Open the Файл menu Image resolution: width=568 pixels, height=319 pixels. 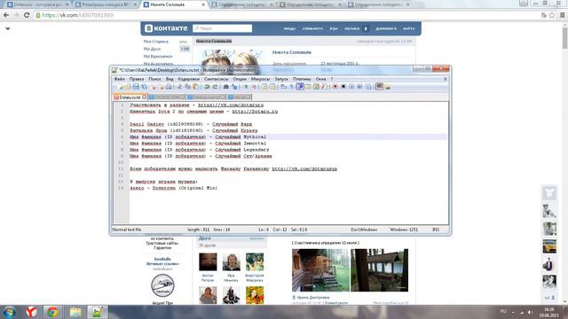119,79
